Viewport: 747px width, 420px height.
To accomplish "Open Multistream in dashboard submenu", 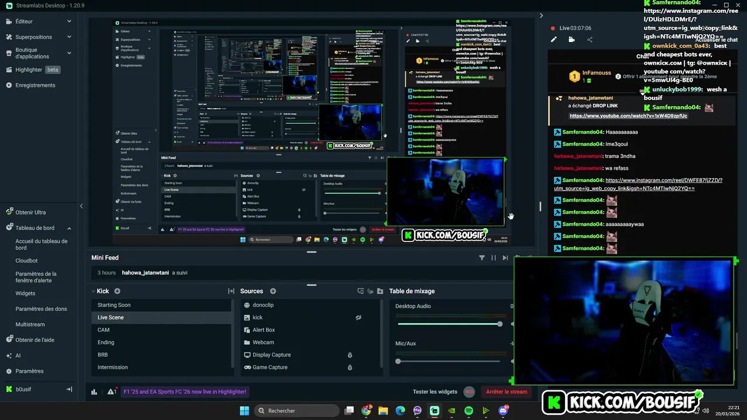I will tap(30, 324).
